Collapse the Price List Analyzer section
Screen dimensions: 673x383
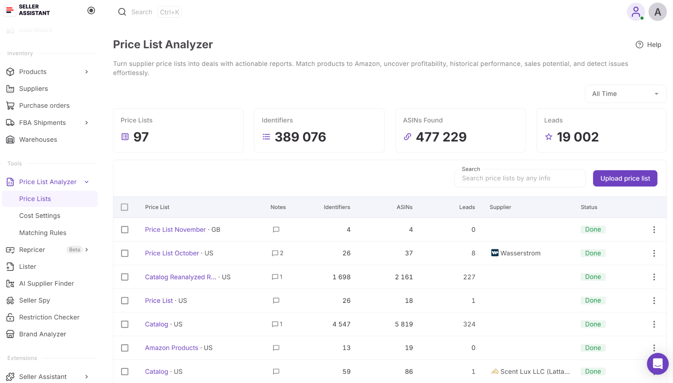click(x=87, y=182)
